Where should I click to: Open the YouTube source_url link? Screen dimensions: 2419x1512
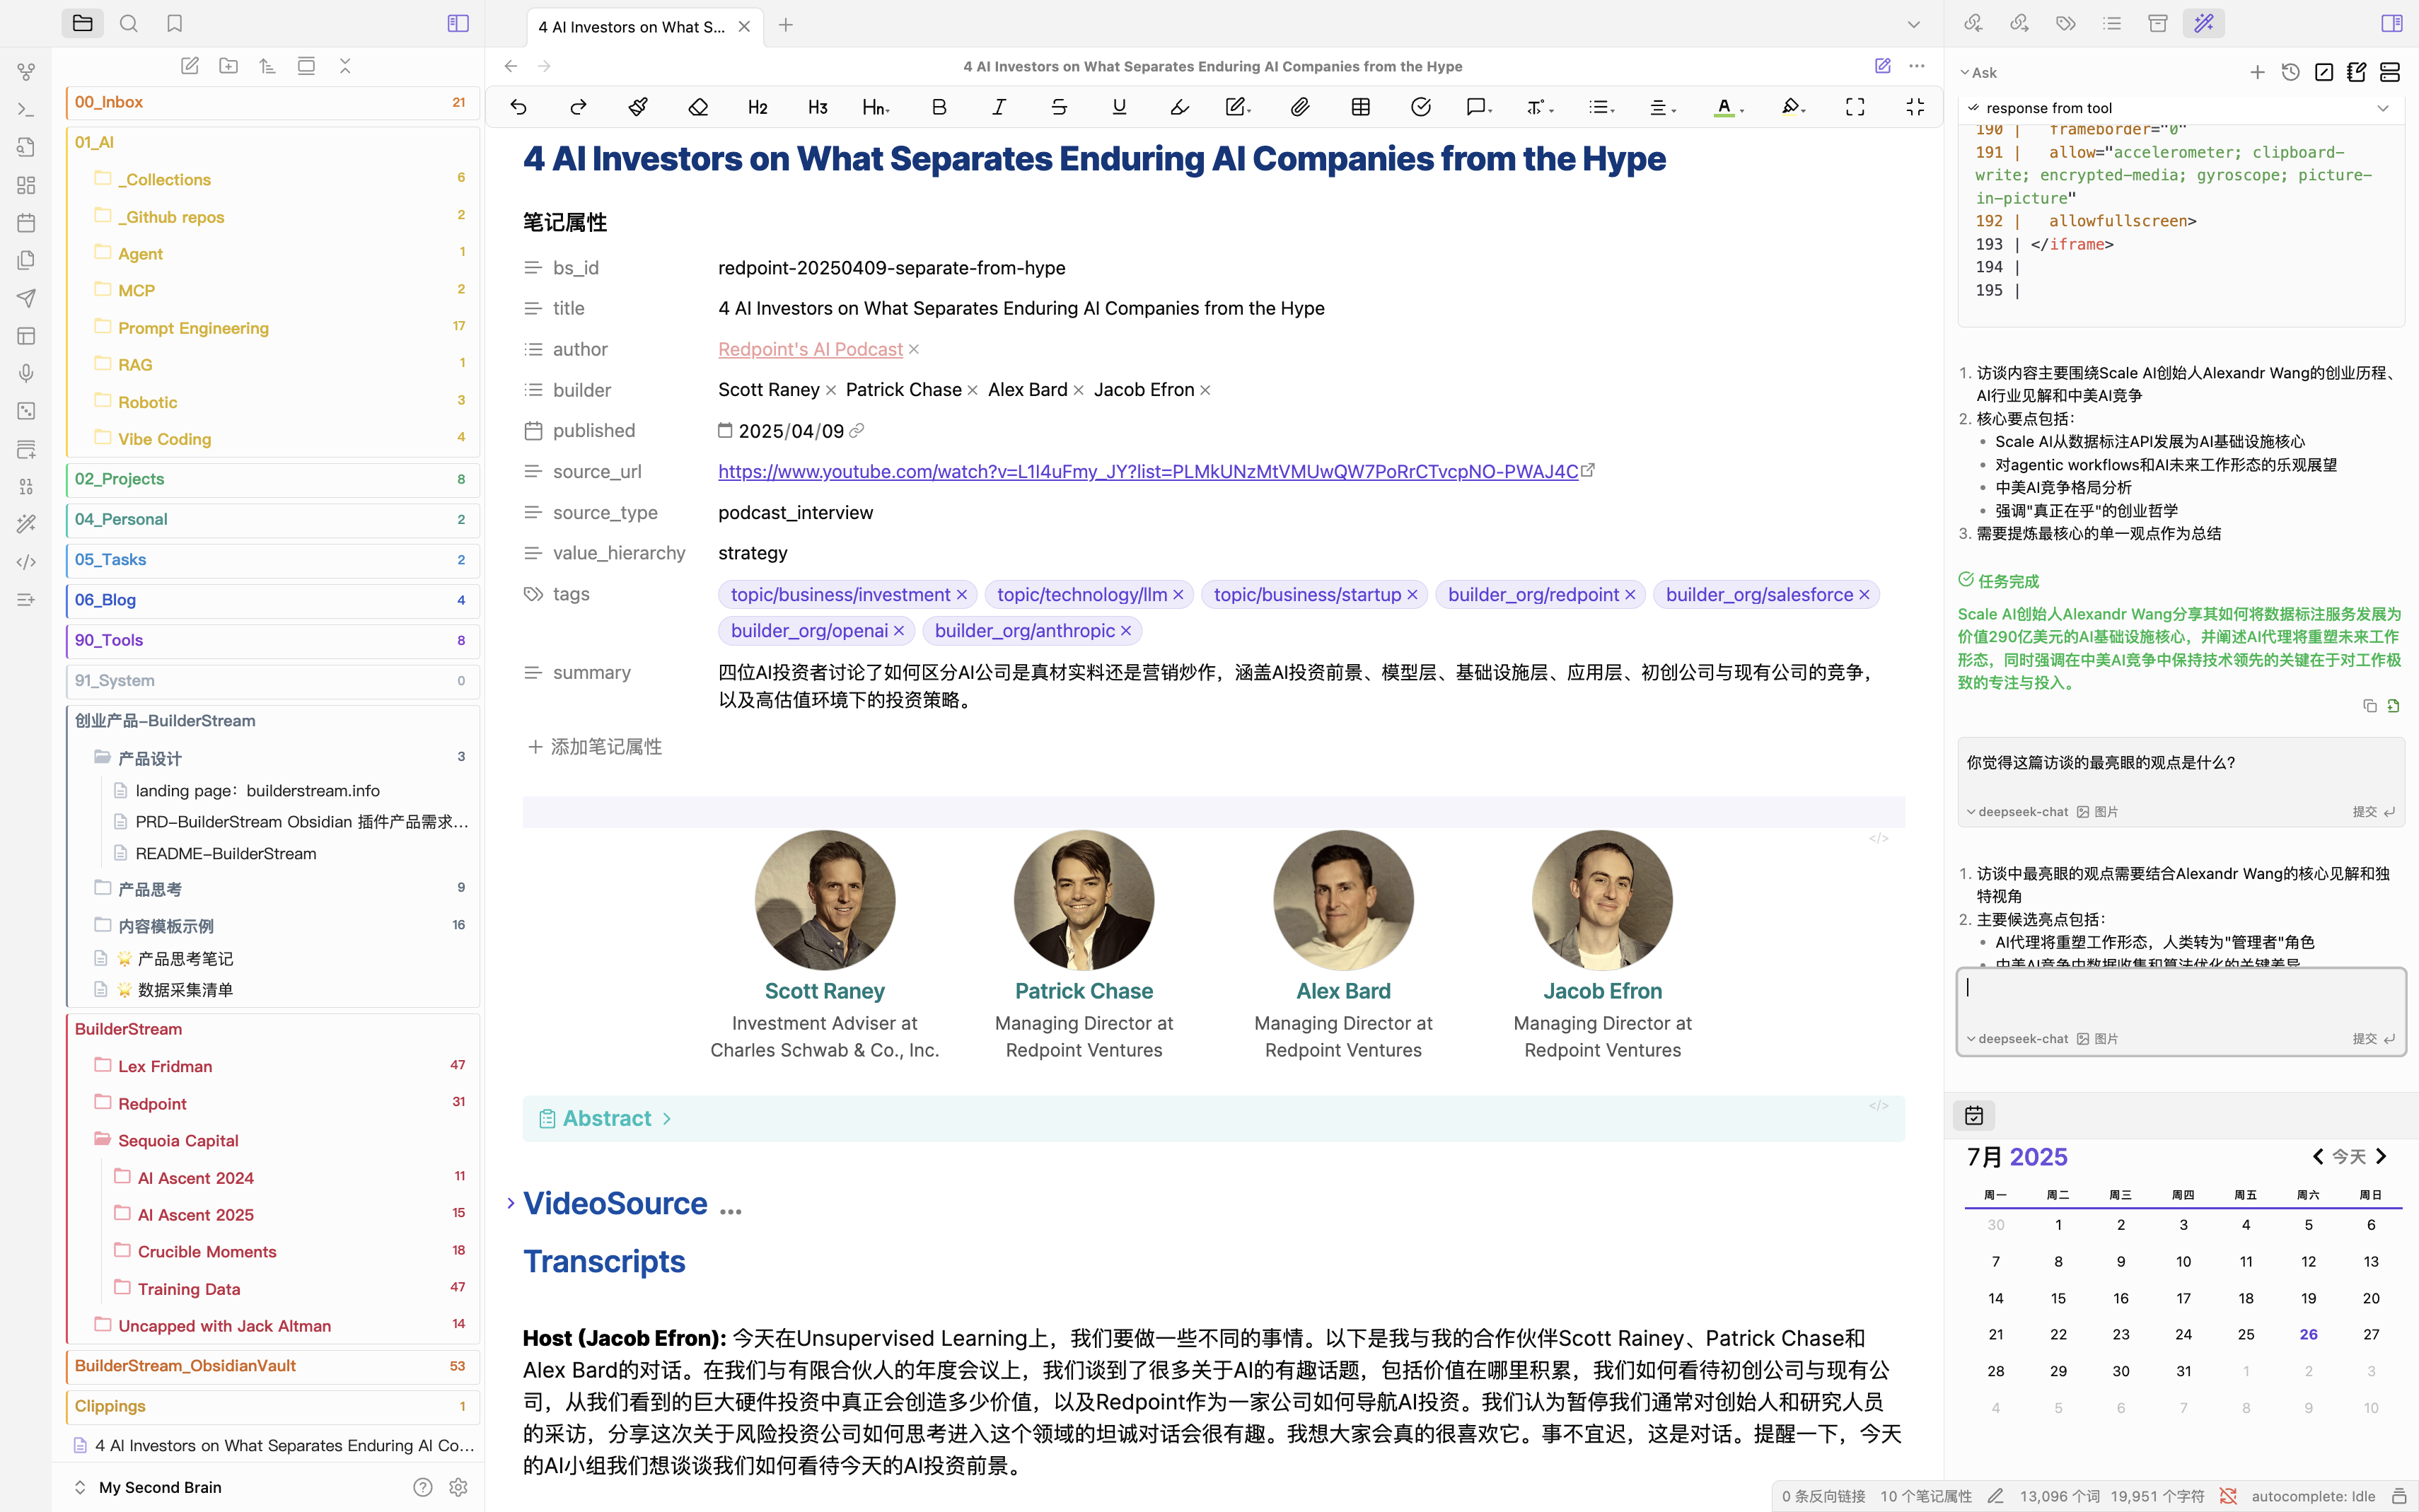pos(1147,471)
